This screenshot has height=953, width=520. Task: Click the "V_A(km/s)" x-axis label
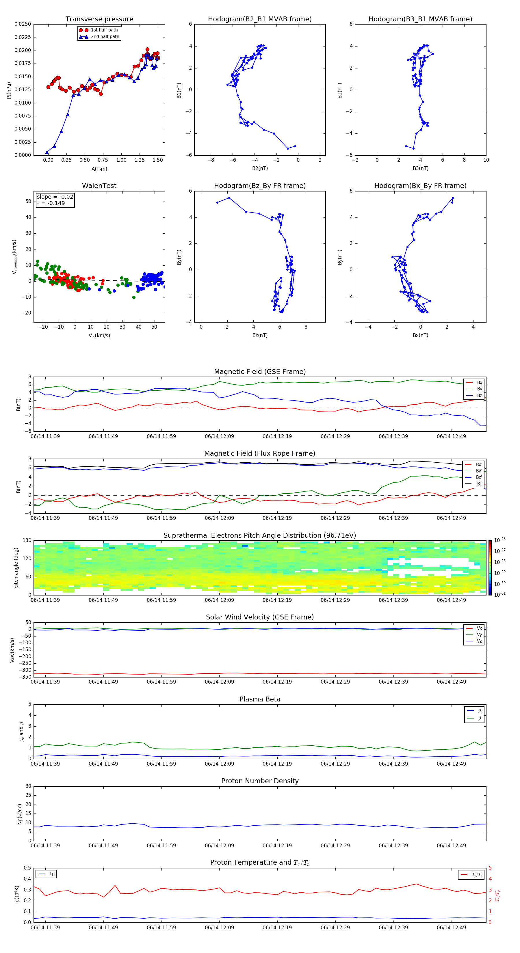[x=99, y=336]
